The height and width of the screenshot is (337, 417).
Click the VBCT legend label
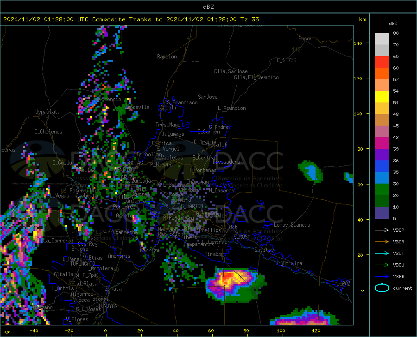click(398, 253)
